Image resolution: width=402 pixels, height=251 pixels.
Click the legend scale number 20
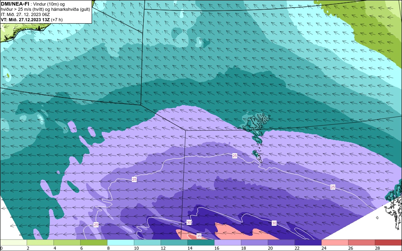(x=270, y=248)
